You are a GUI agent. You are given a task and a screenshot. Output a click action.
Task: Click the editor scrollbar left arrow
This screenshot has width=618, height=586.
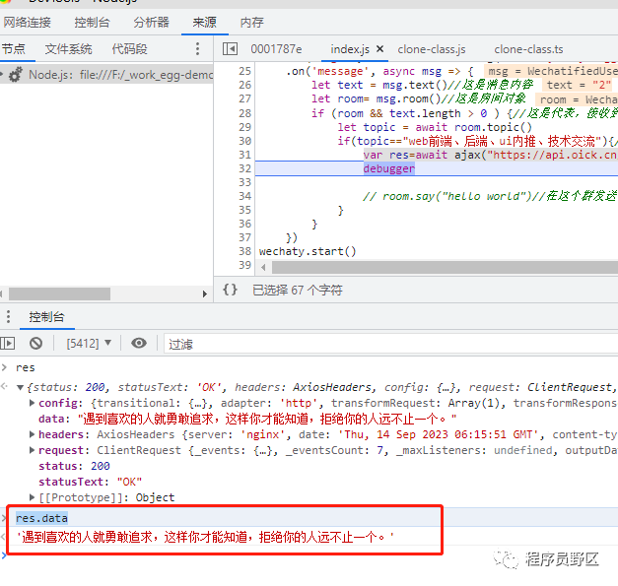click(263, 268)
